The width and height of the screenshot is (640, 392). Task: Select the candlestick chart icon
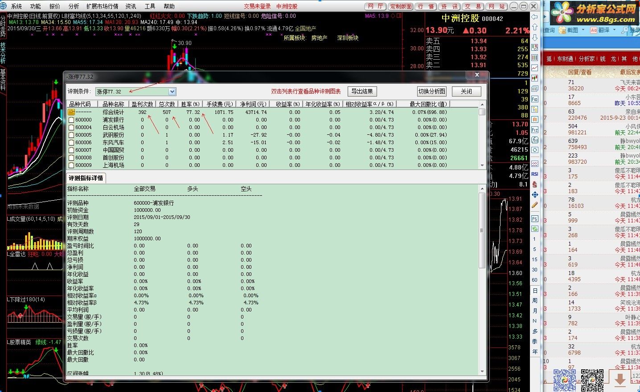pos(534,78)
